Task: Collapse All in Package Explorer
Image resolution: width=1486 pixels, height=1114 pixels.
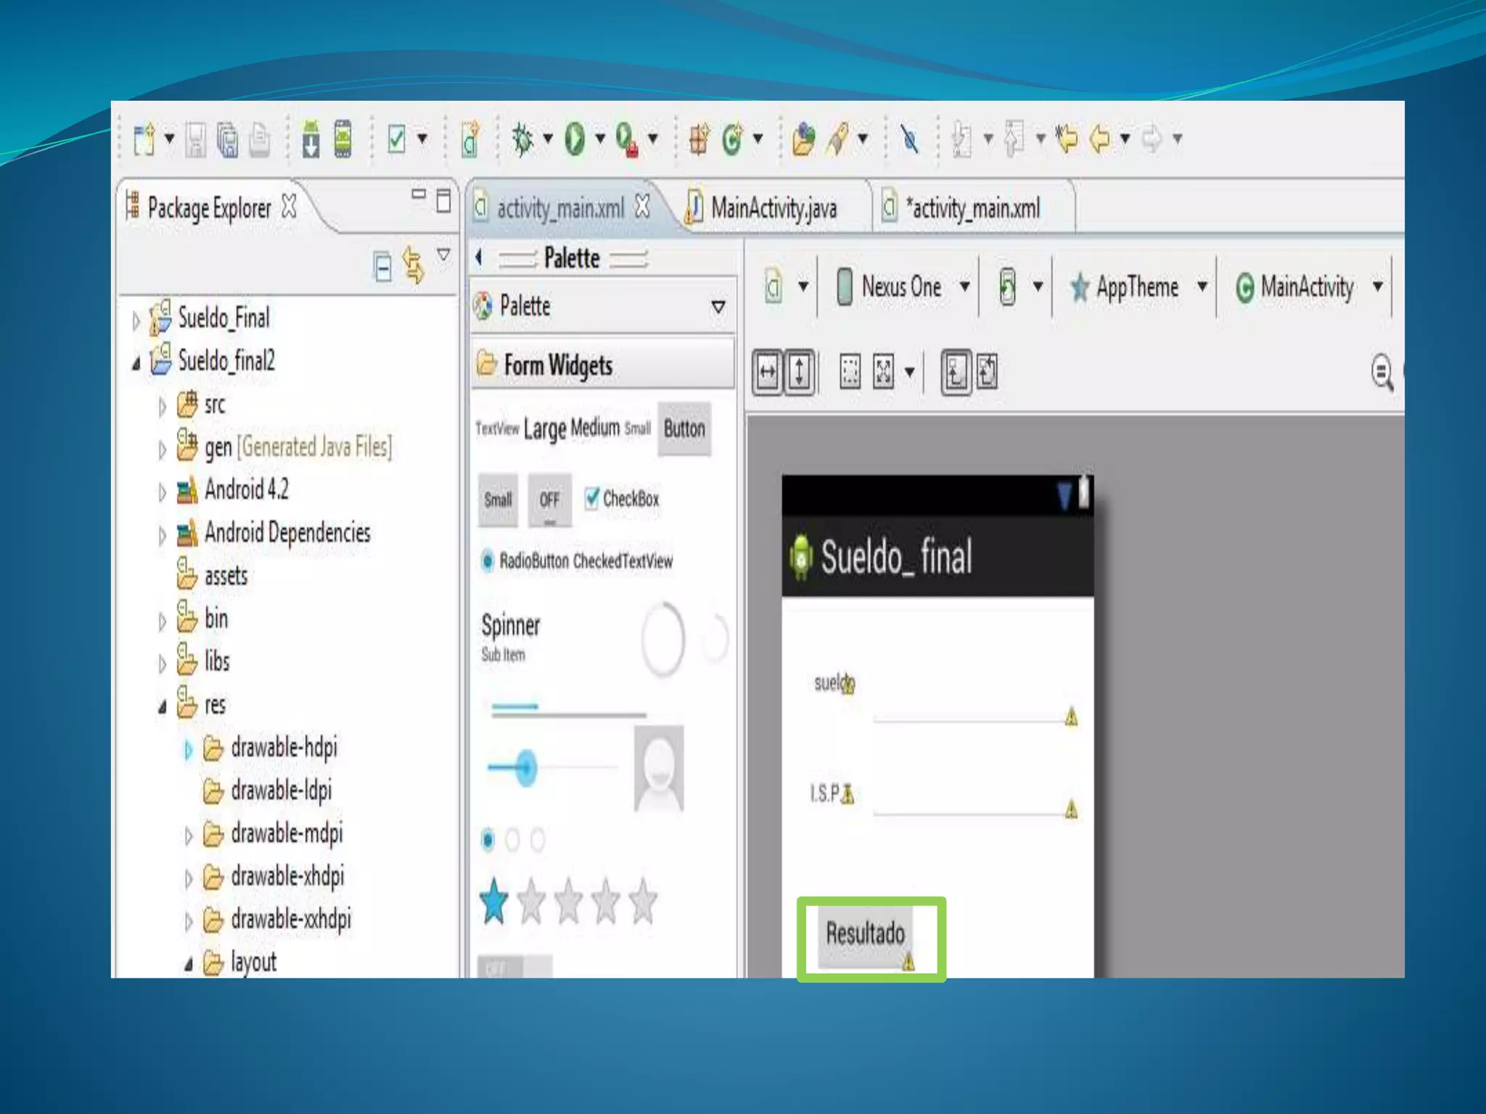Action: (382, 266)
